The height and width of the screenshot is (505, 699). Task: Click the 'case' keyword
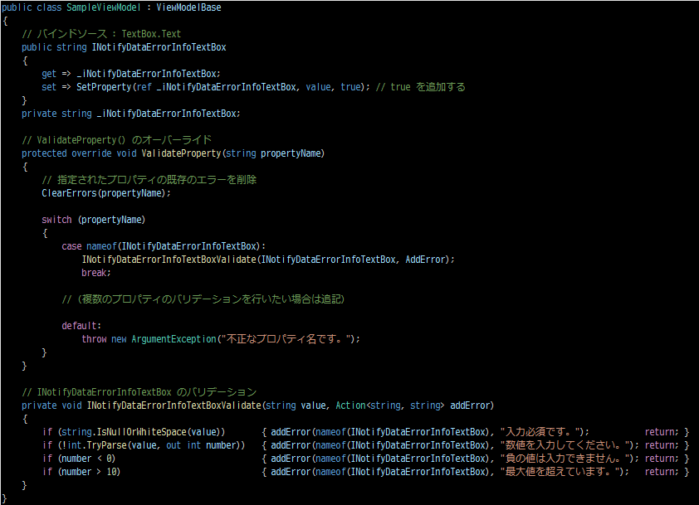point(71,246)
